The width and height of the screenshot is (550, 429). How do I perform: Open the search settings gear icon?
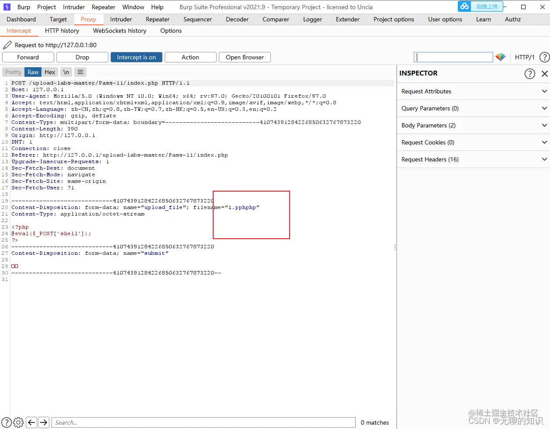point(18,422)
